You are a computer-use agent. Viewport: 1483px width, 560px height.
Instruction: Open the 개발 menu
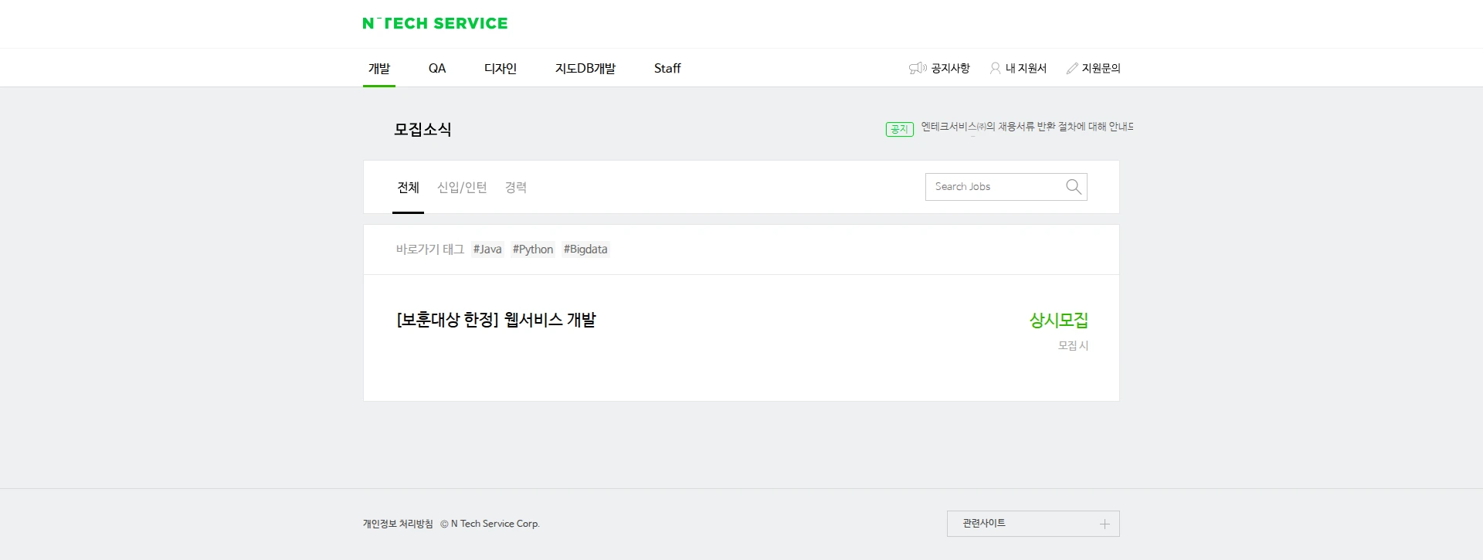379,68
